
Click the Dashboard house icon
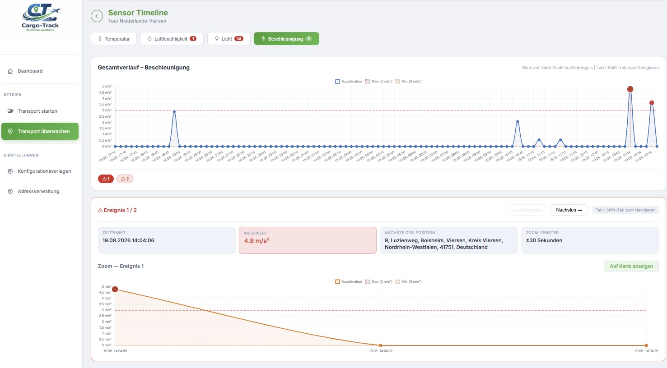click(x=10, y=71)
